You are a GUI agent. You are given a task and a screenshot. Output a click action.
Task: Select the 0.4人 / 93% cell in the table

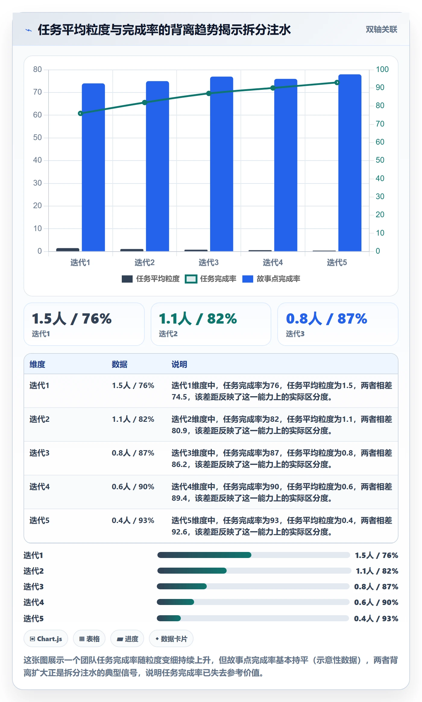pos(133,520)
